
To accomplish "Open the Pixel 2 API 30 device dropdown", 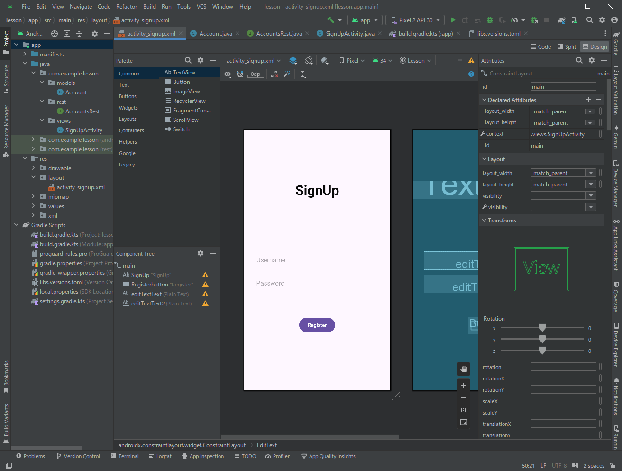I will click(x=415, y=20).
